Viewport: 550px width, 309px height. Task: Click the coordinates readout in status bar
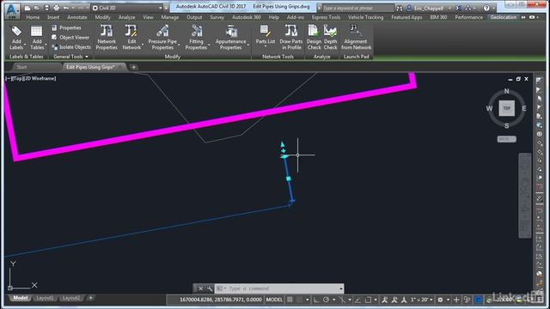coord(220,300)
